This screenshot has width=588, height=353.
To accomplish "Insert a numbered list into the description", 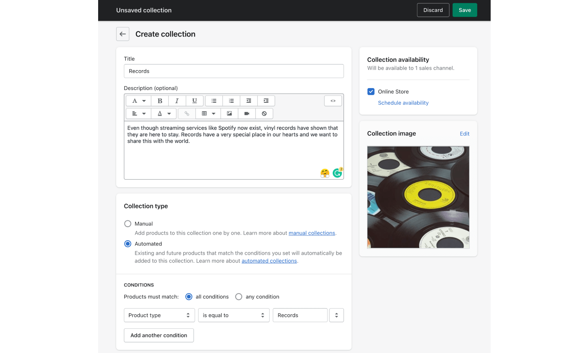I will [x=231, y=100].
